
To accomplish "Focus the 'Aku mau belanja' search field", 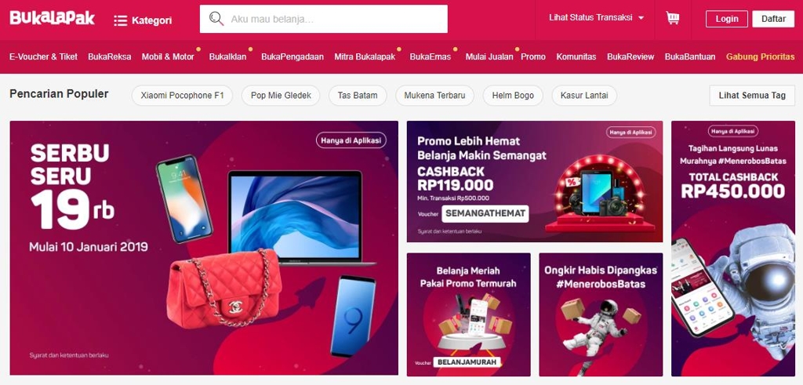I will click(x=324, y=19).
